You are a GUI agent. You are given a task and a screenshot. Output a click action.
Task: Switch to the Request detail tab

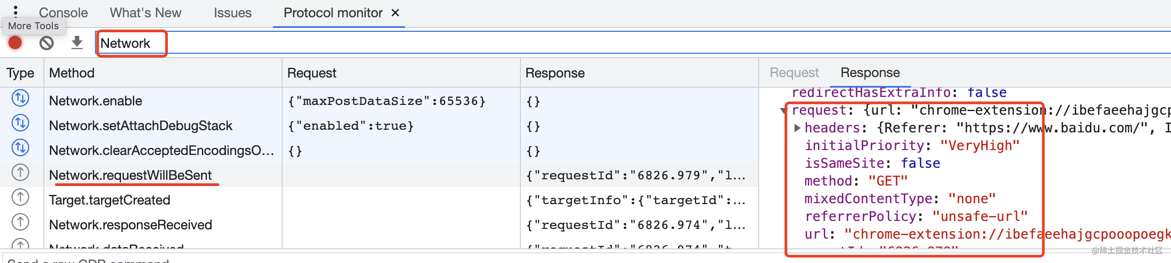pyautogui.click(x=794, y=73)
